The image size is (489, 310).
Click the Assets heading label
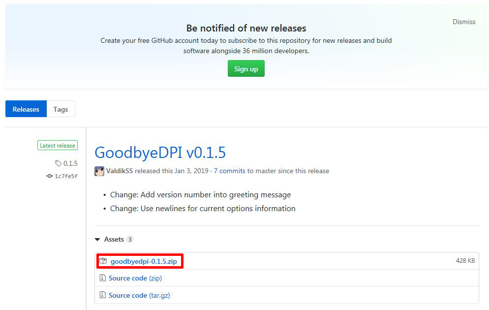114,239
